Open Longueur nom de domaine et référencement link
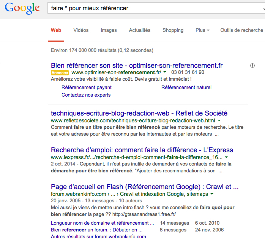The height and width of the screenshot is (247, 265). pos(102,223)
